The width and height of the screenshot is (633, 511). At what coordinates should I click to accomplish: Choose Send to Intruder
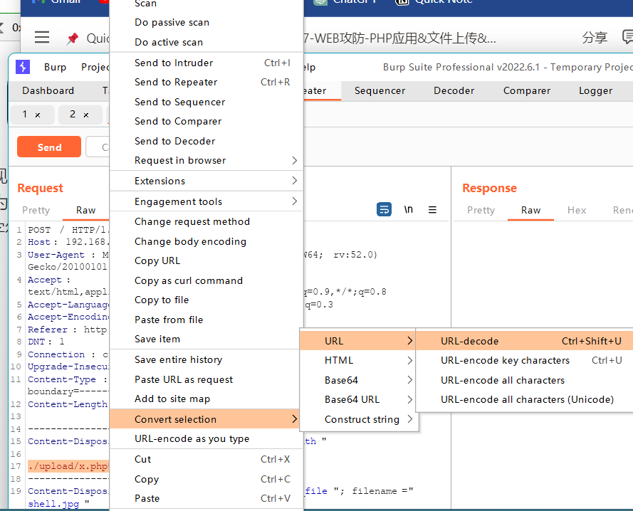point(206,63)
